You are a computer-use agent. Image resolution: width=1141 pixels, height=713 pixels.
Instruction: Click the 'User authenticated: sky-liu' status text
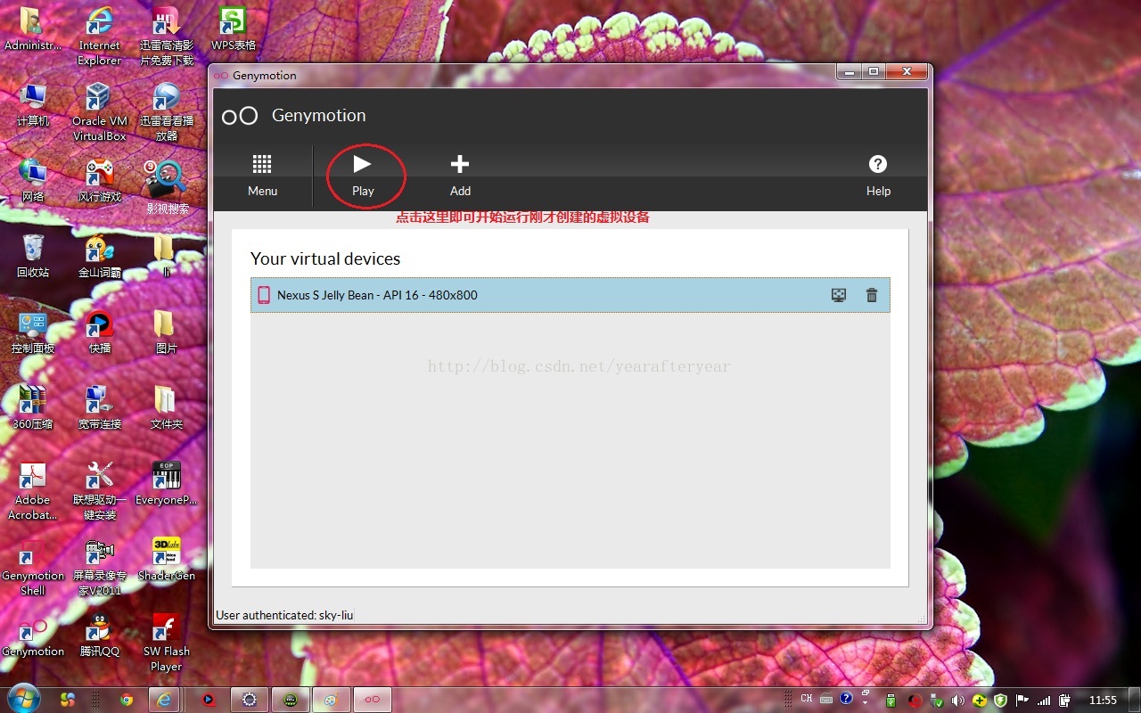coord(285,615)
